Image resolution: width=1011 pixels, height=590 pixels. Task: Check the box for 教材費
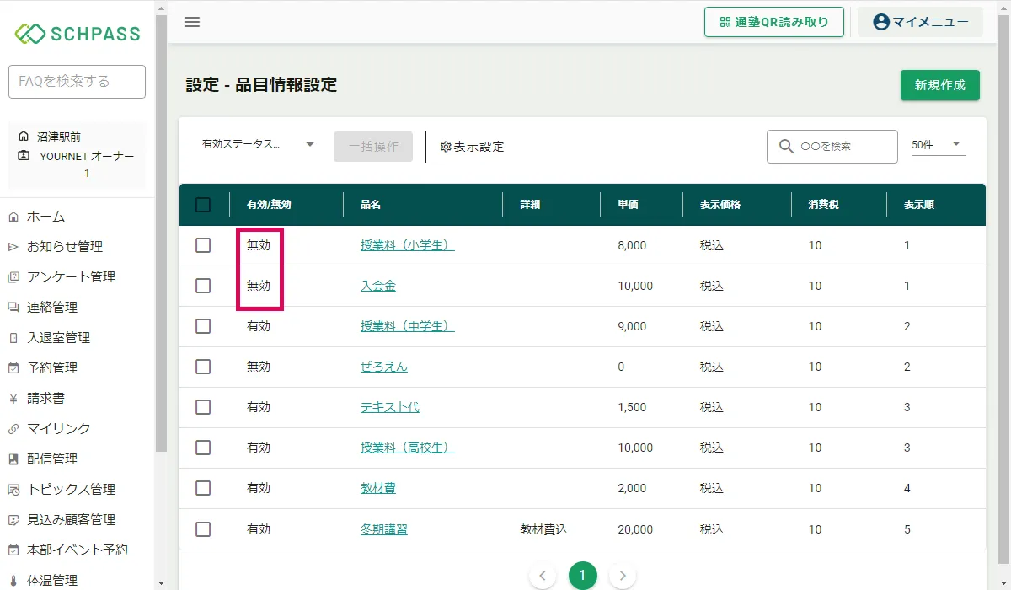pos(203,488)
